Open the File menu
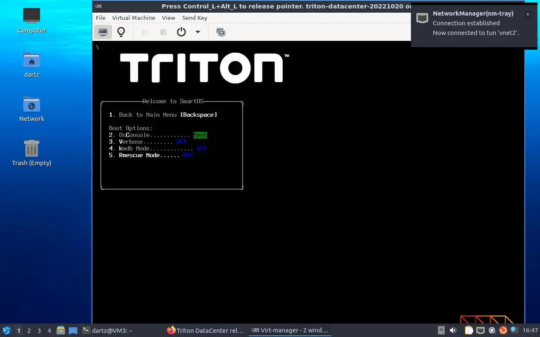This screenshot has height=337, width=540. [x=100, y=18]
